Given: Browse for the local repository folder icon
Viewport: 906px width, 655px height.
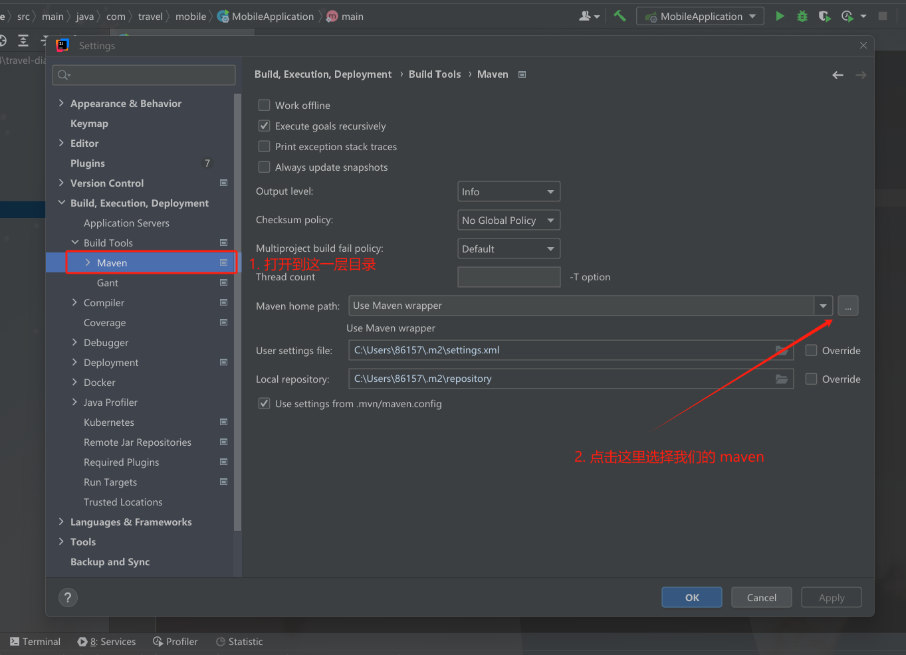Looking at the screenshot, I should (782, 379).
